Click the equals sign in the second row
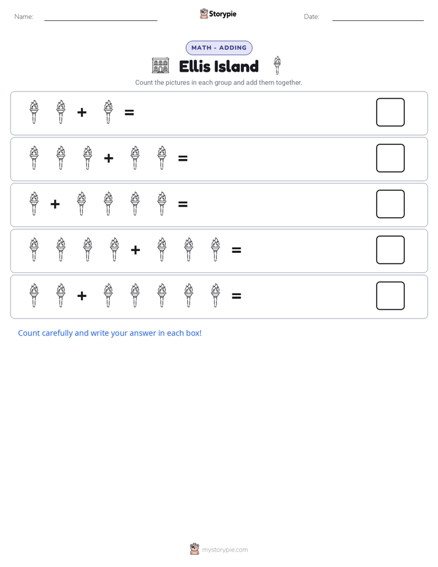 point(183,158)
